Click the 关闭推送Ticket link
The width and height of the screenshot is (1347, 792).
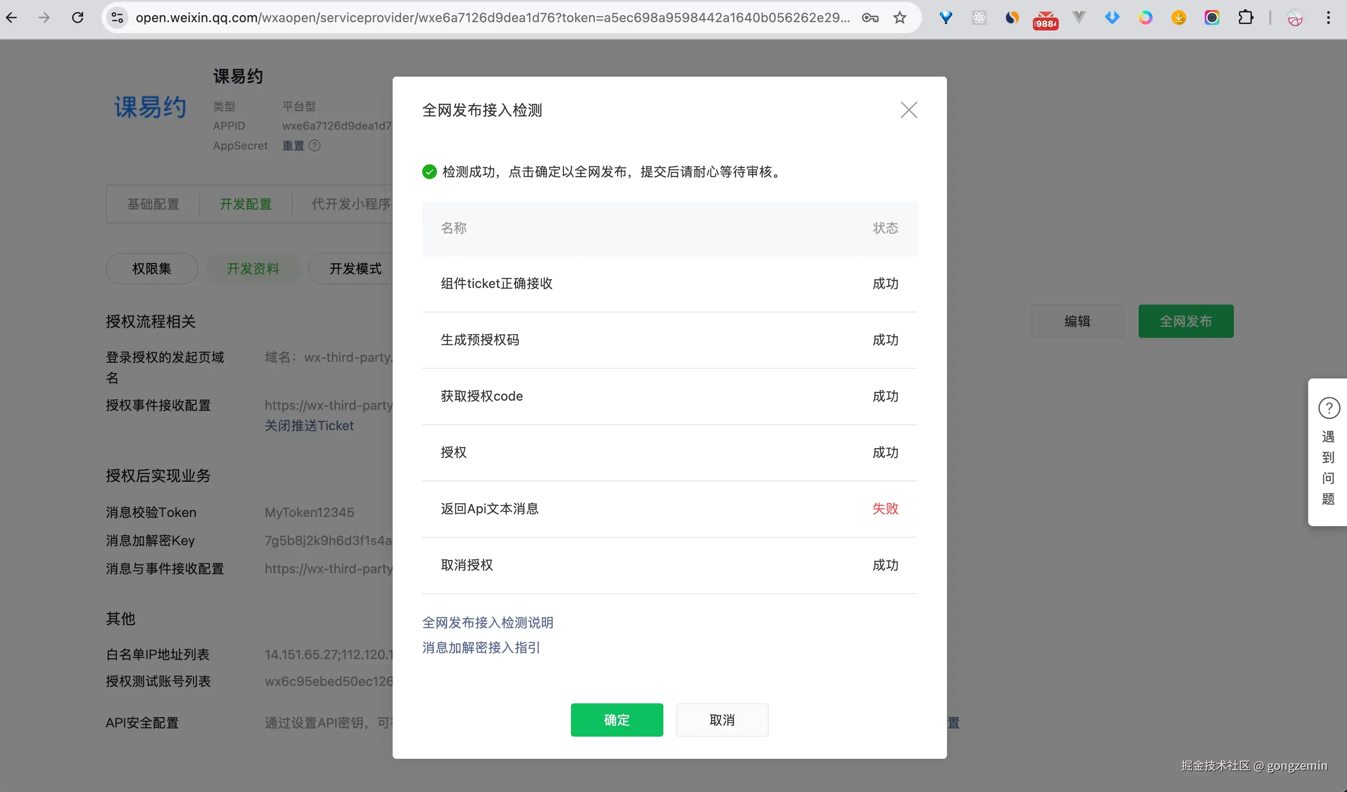tap(309, 426)
